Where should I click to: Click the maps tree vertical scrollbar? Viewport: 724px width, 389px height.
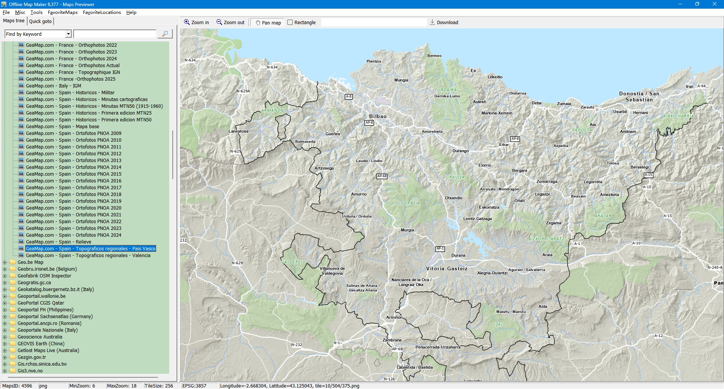(x=173, y=155)
